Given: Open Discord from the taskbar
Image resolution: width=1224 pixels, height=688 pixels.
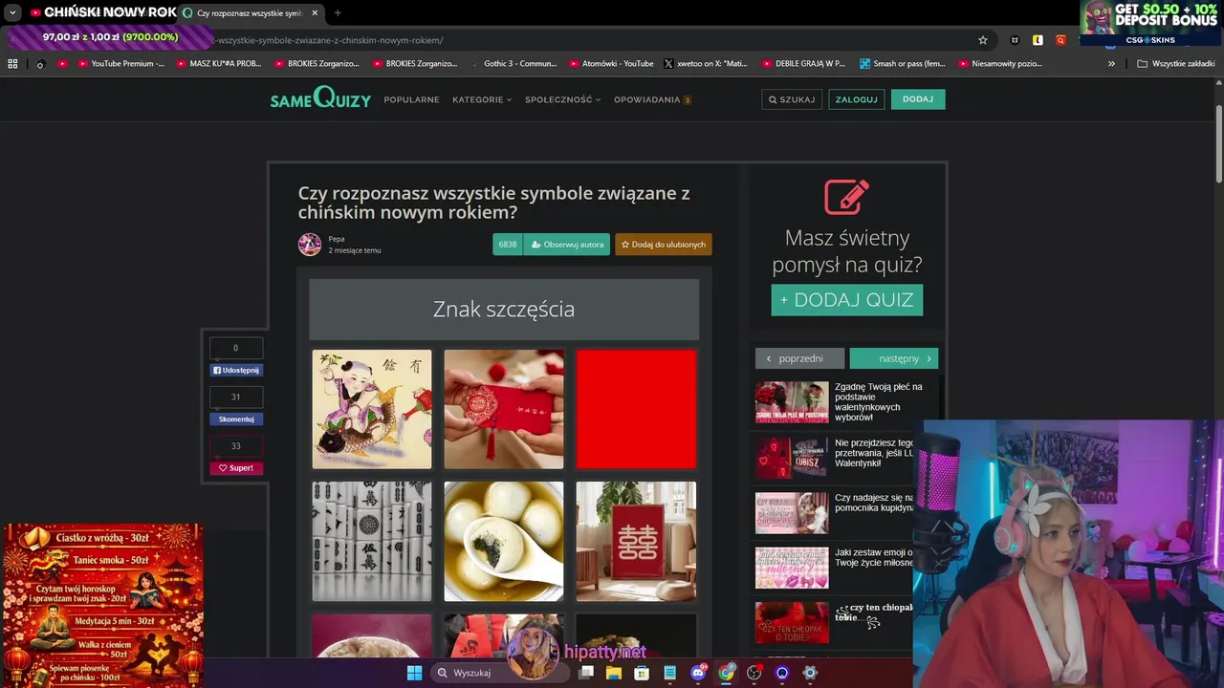Looking at the screenshot, I should (698, 673).
